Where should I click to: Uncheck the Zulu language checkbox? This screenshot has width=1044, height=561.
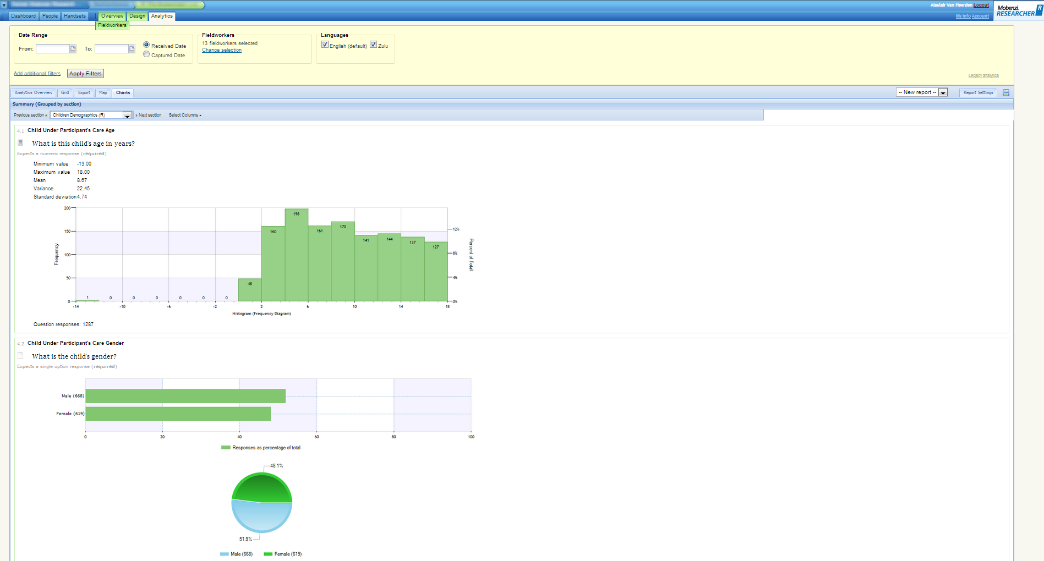(373, 45)
